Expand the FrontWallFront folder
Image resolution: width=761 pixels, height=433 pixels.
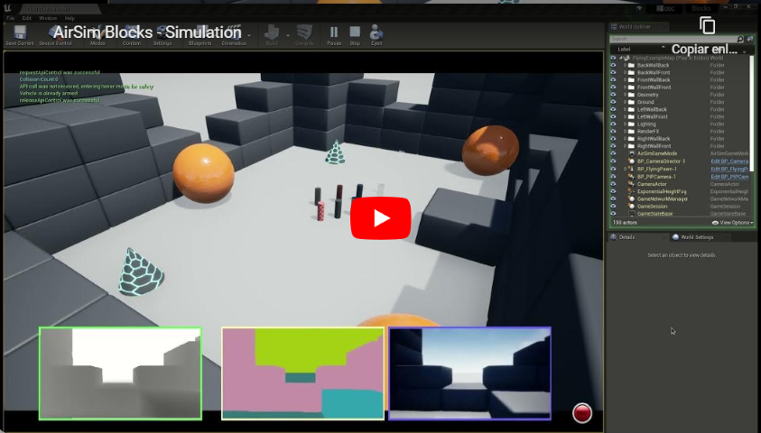pyautogui.click(x=625, y=88)
